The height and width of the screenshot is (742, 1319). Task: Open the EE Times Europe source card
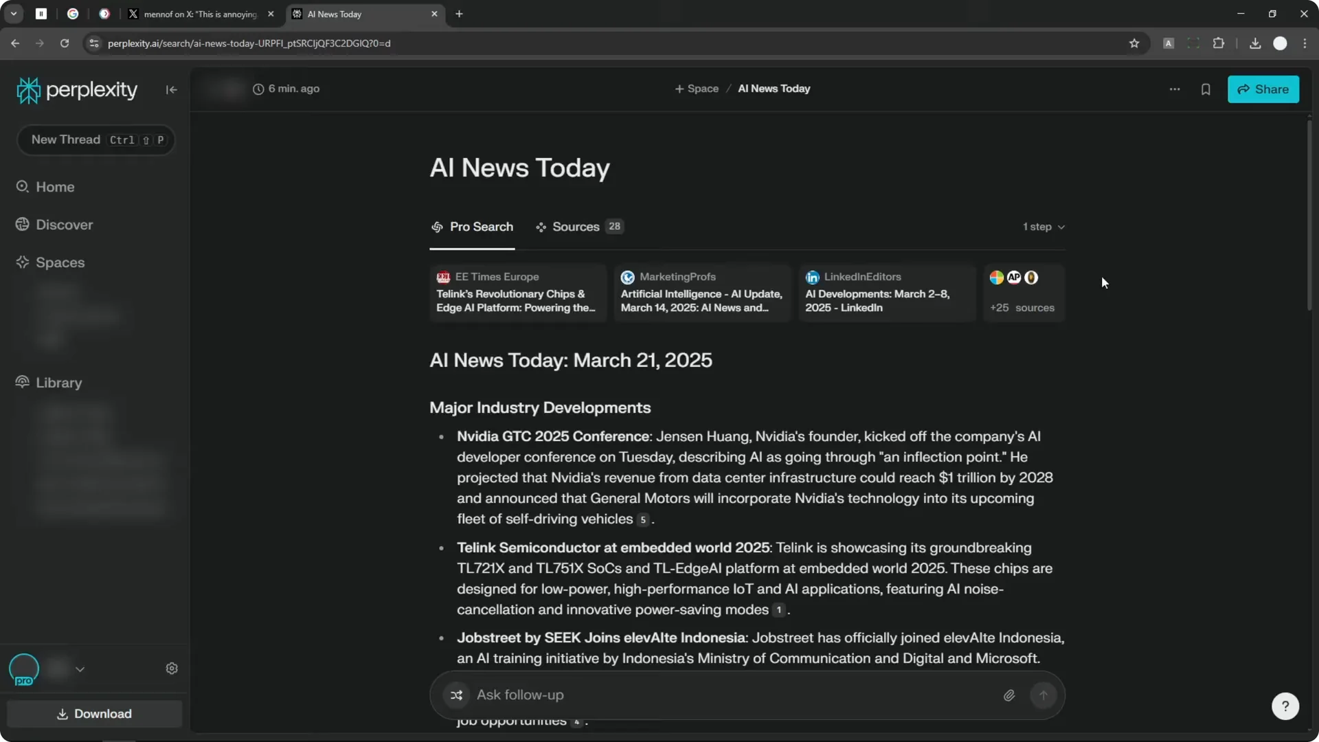(517, 293)
